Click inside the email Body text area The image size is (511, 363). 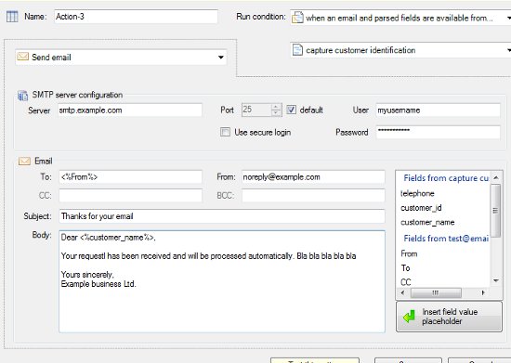tap(222, 281)
